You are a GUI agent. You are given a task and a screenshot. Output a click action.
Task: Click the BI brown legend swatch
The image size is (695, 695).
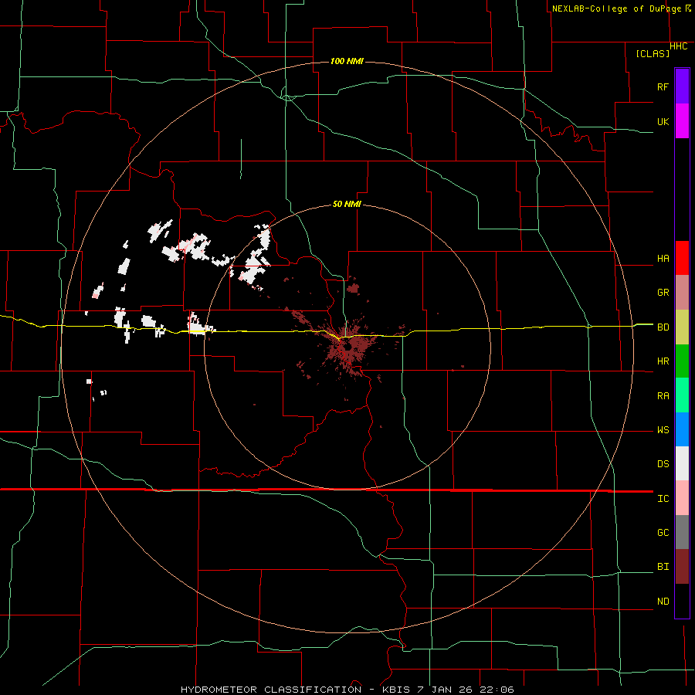pyautogui.click(x=682, y=567)
